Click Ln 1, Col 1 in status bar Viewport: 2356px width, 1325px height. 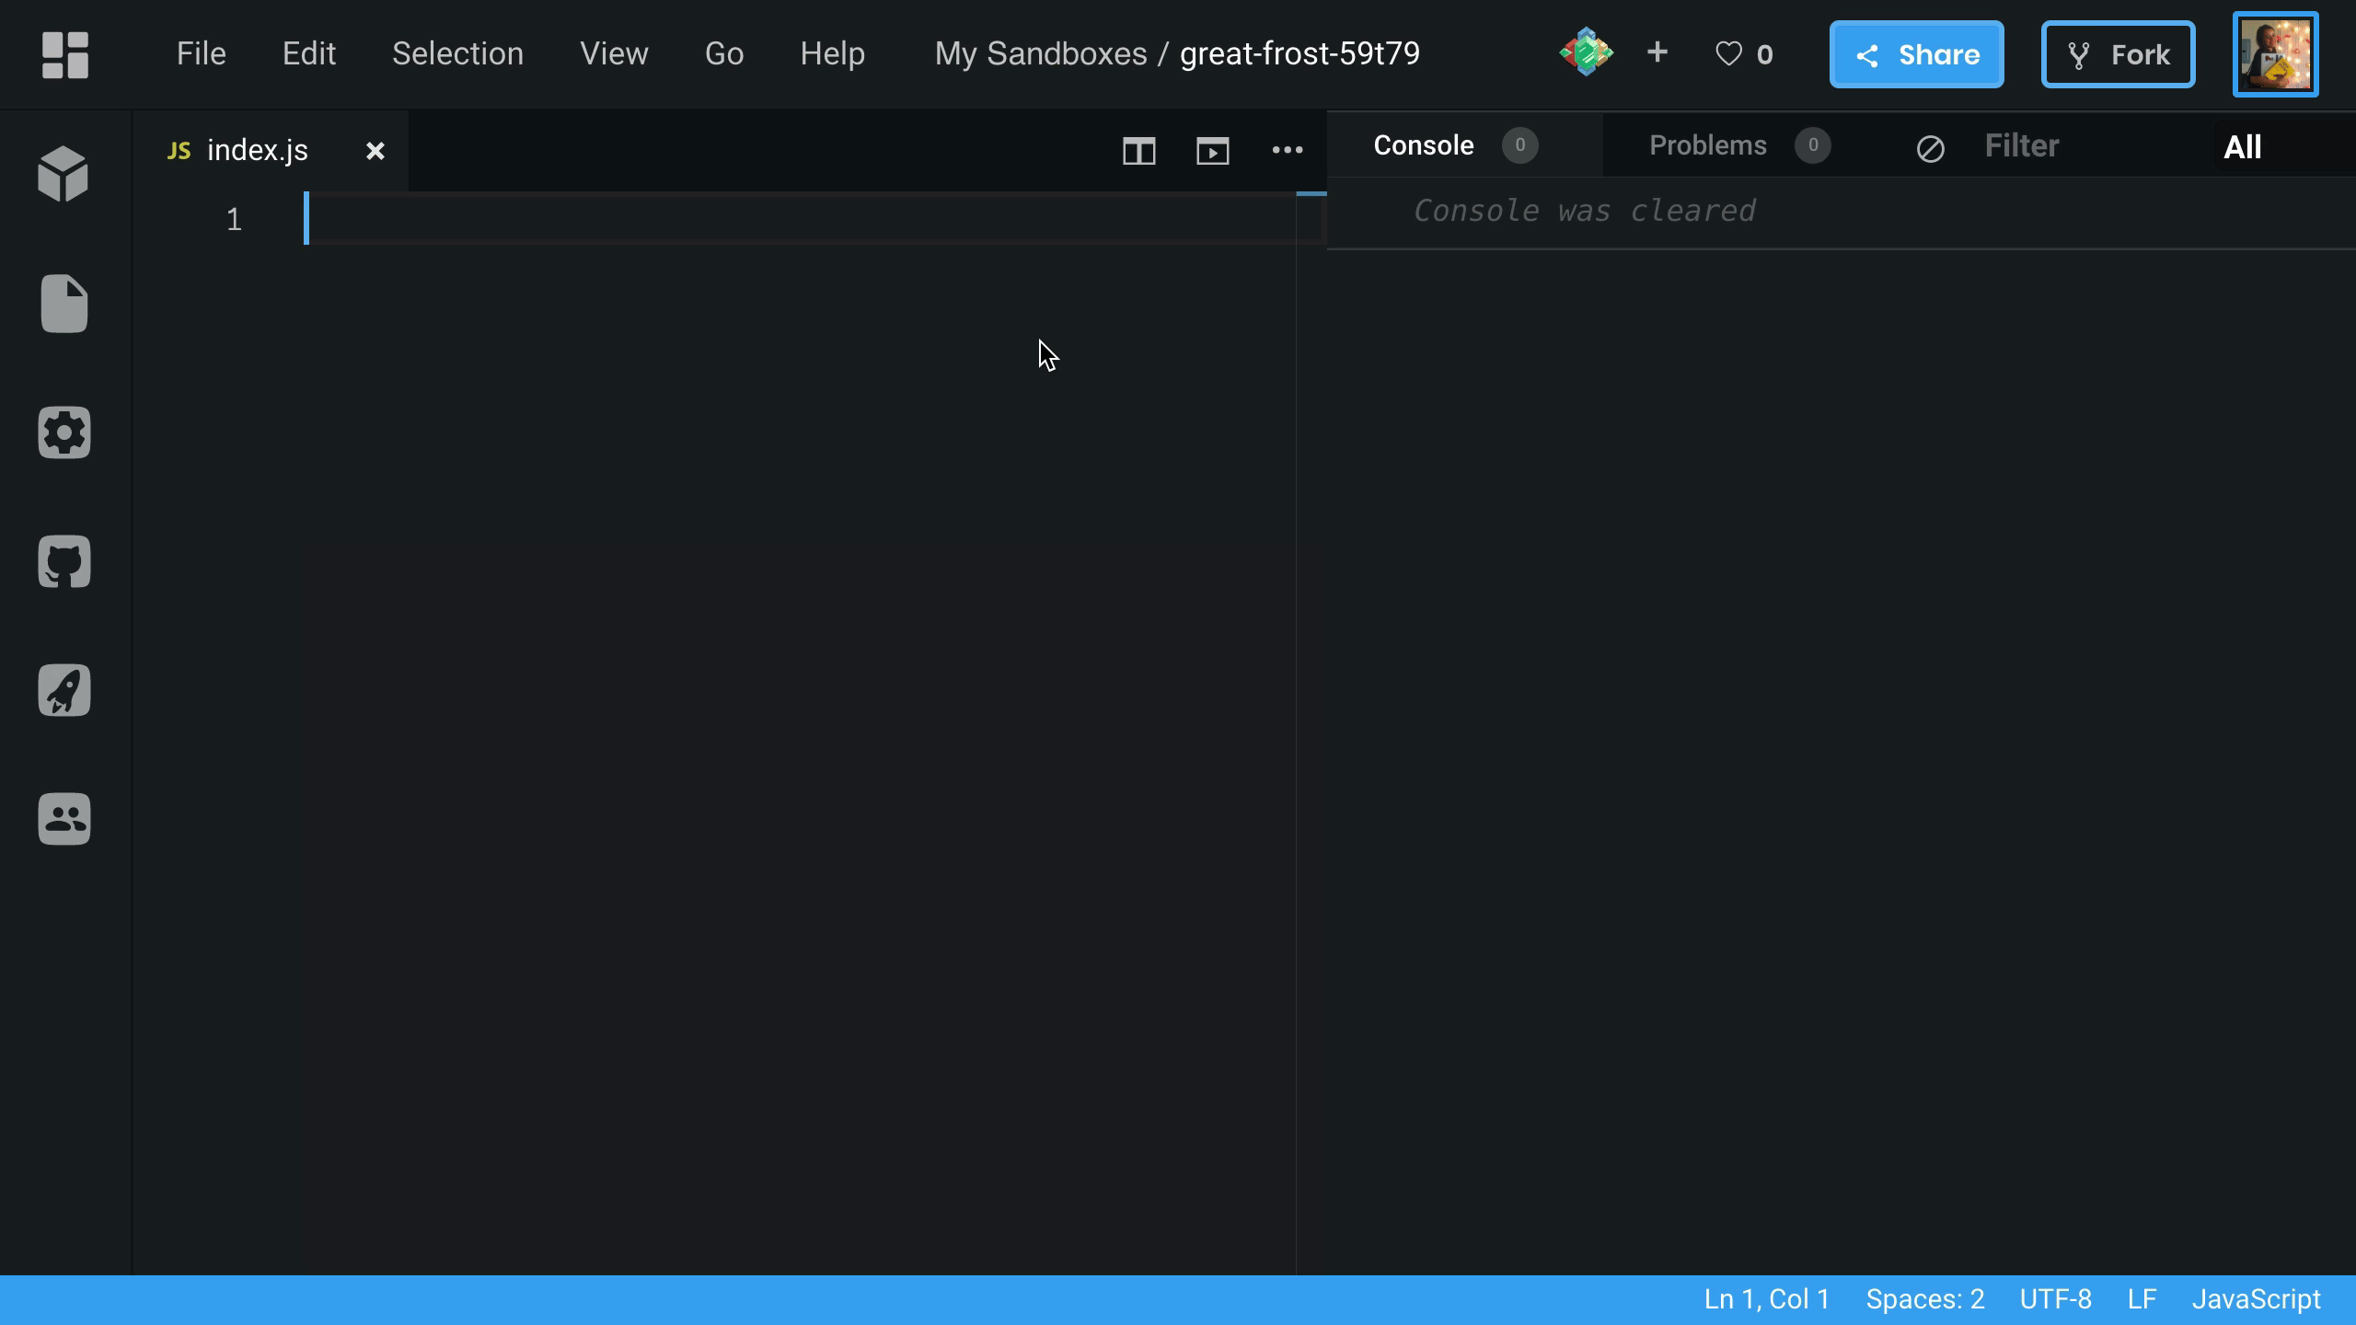pos(1767,1299)
